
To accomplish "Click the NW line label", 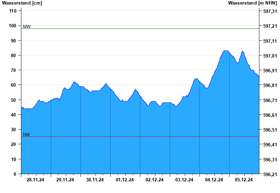I will [27, 135].
